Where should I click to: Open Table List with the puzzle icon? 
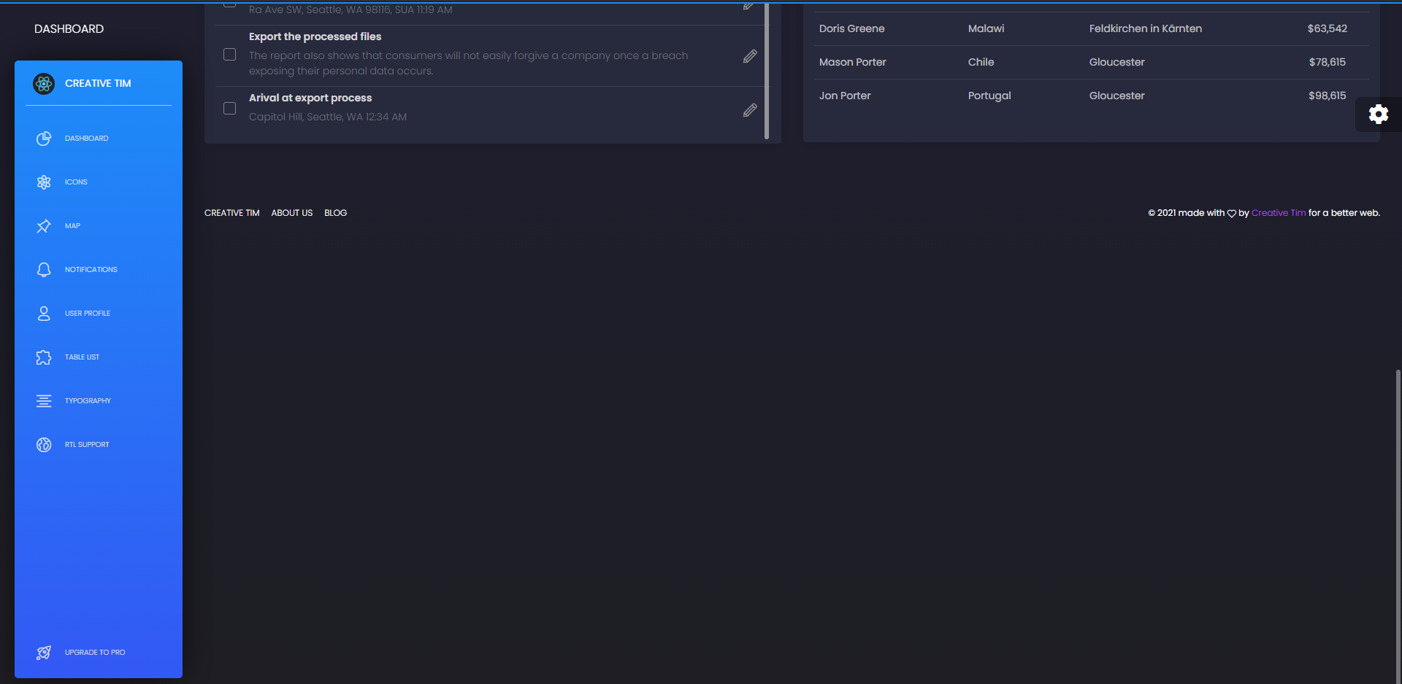pos(44,357)
